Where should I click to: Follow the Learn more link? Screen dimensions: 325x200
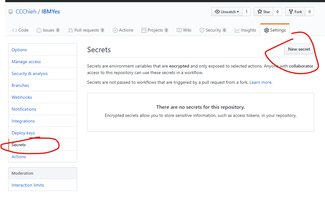260,82
